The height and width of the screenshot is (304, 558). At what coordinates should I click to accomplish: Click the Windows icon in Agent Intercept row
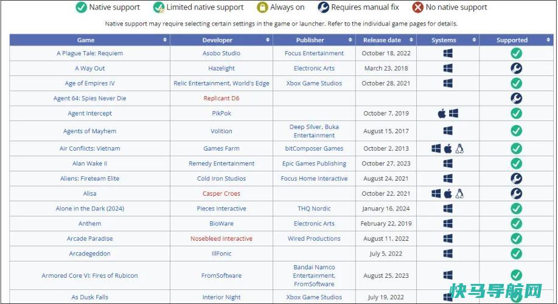click(453, 114)
